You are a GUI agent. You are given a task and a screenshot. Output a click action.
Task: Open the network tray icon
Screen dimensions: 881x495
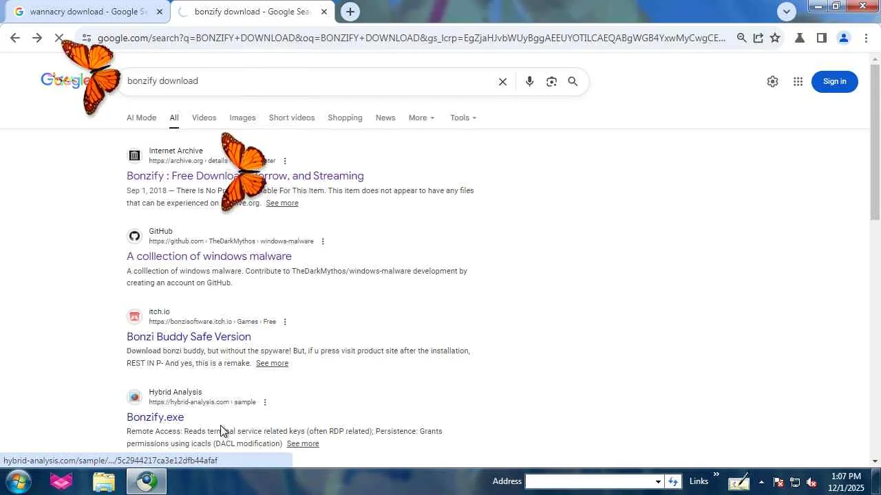pyautogui.click(x=795, y=482)
